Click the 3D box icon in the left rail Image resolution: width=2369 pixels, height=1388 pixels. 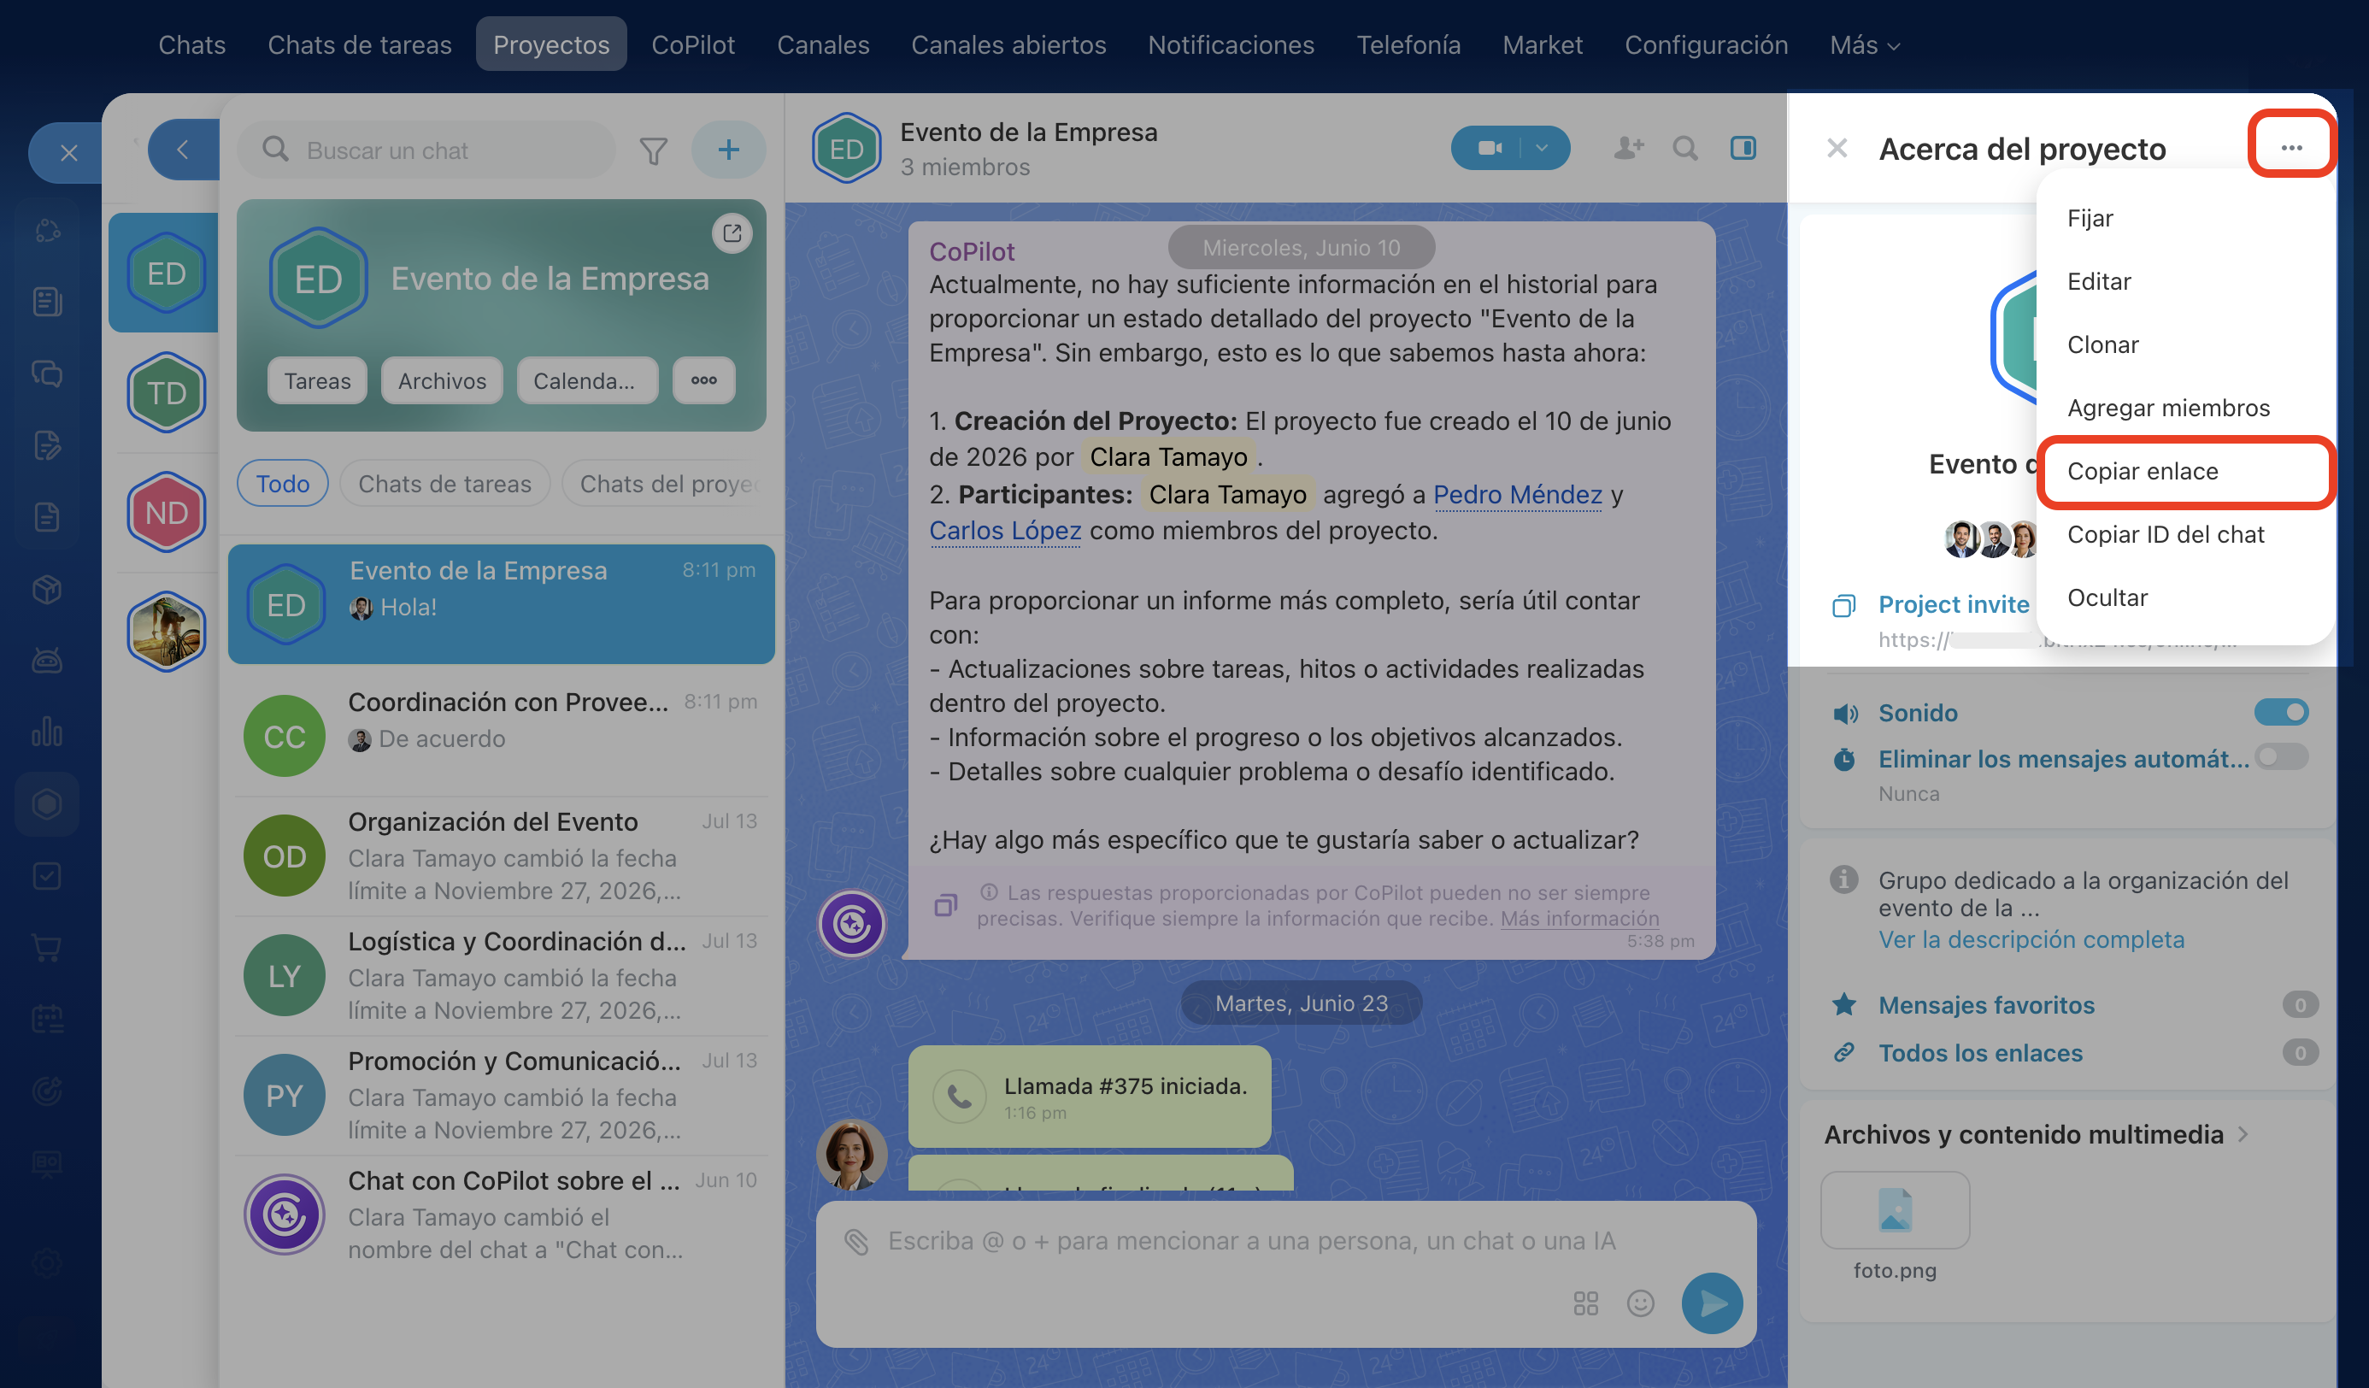tap(47, 590)
